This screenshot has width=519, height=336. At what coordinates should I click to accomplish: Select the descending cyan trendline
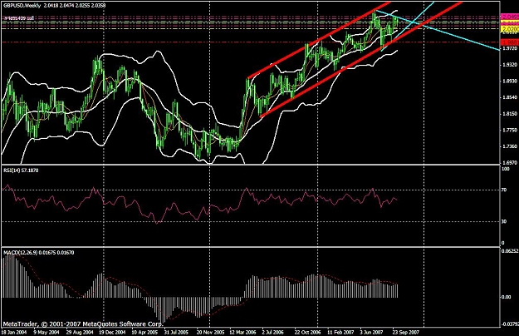[437, 30]
